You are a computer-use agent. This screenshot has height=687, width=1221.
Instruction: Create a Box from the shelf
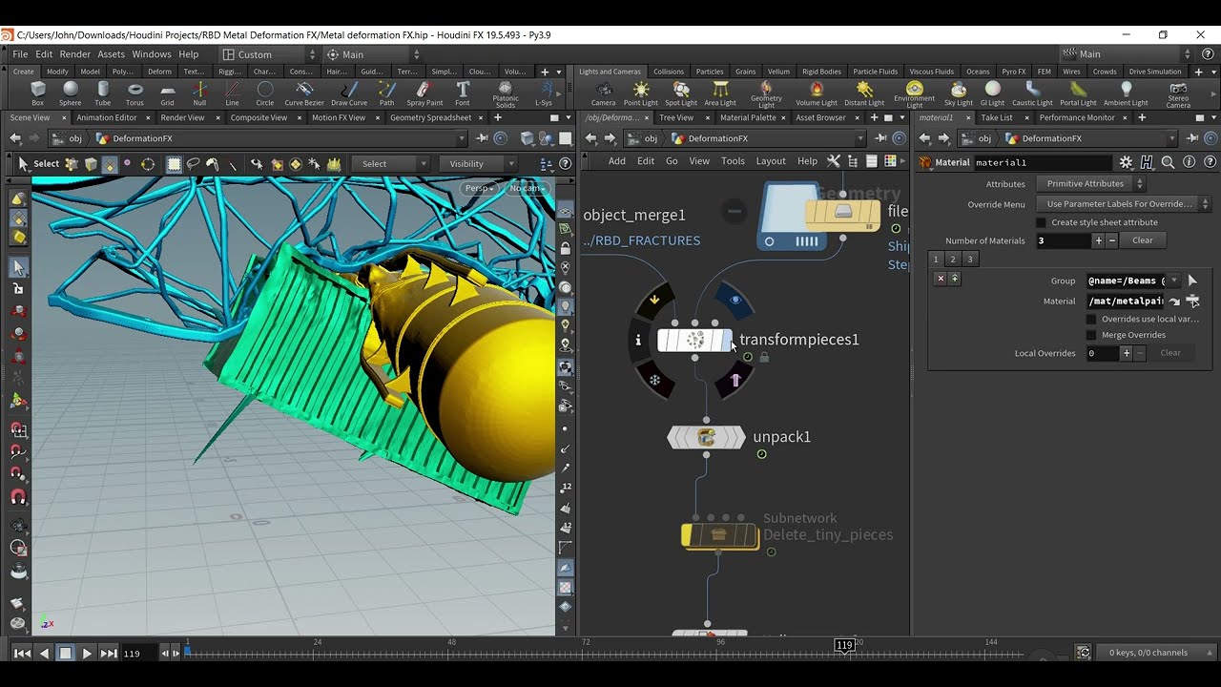point(37,94)
